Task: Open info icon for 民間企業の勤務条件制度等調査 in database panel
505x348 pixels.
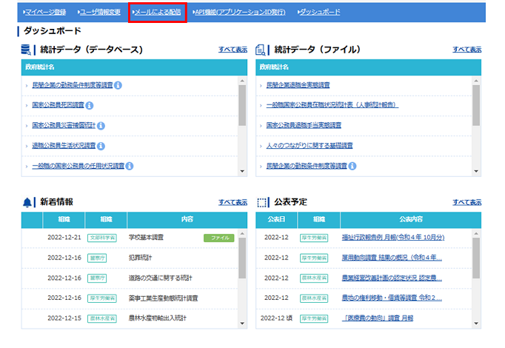Action: 118,85
